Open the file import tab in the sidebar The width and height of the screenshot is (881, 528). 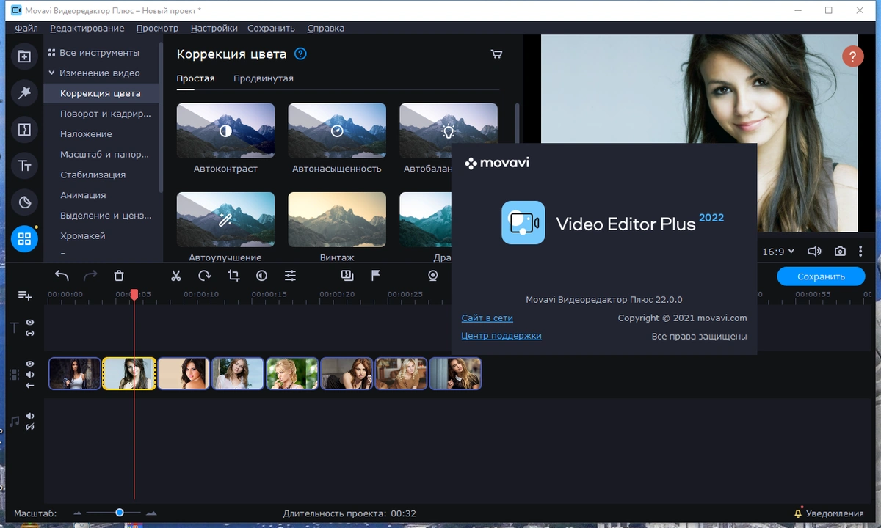point(24,56)
